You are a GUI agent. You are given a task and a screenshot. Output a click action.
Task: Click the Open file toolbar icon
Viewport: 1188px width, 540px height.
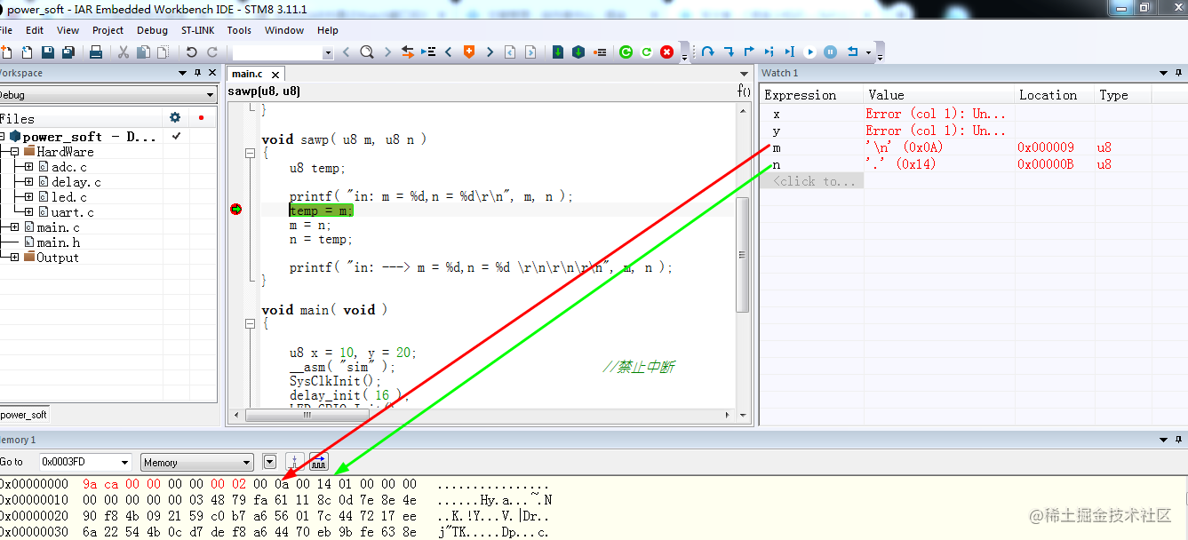tap(26, 52)
